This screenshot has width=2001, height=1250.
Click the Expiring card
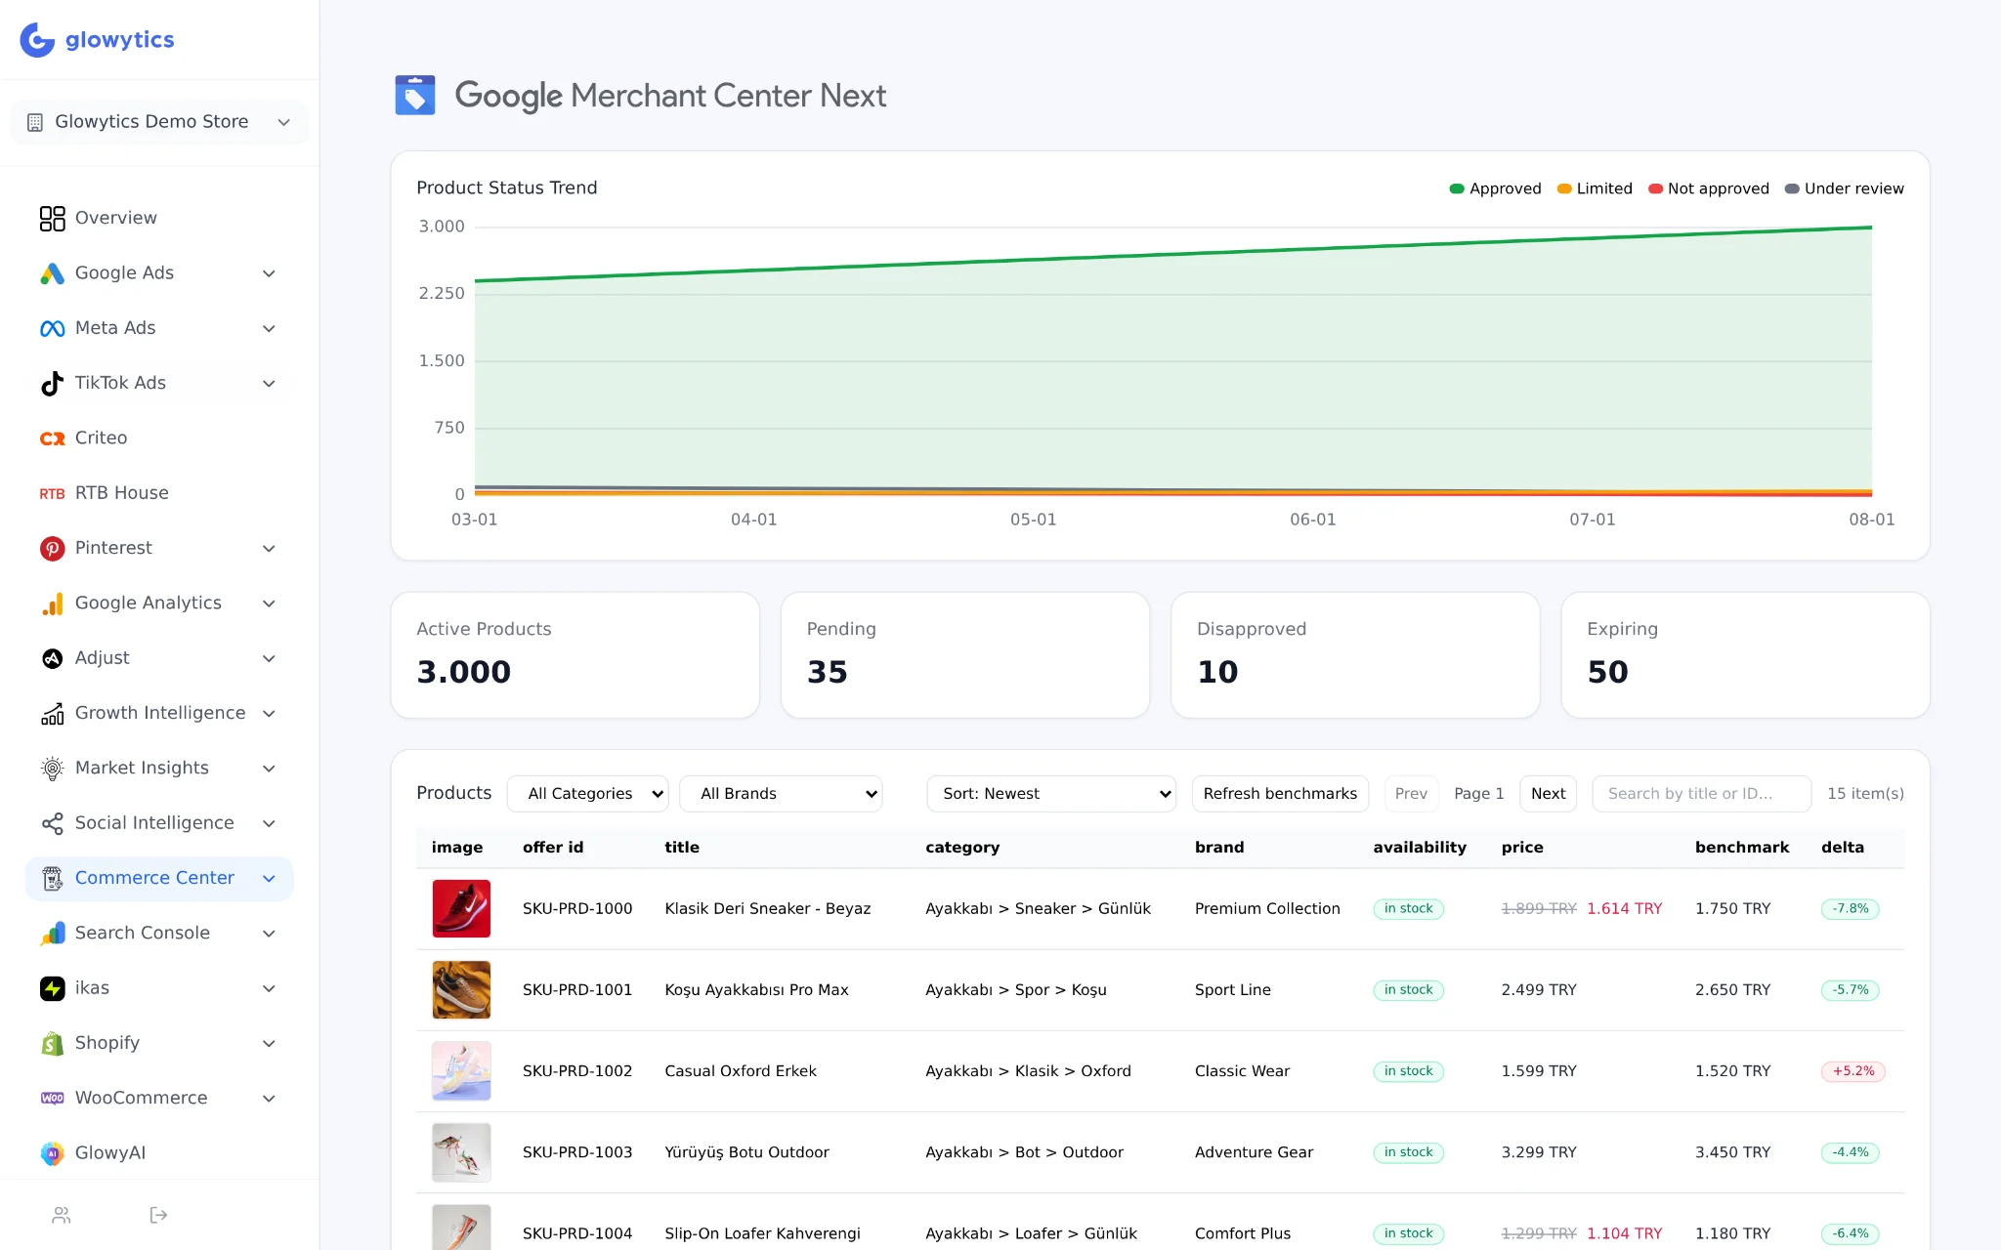point(1745,655)
